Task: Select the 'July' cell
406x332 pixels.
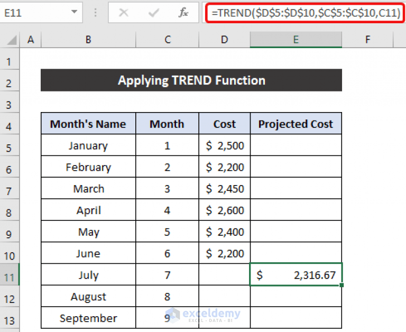Action: coord(88,274)
